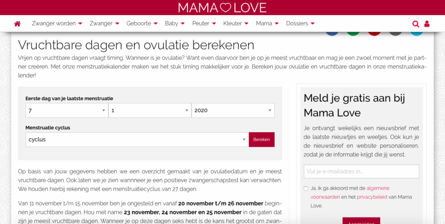Expand the Dossiers menu arrow
445x224 pixels.
click(312, 23)
